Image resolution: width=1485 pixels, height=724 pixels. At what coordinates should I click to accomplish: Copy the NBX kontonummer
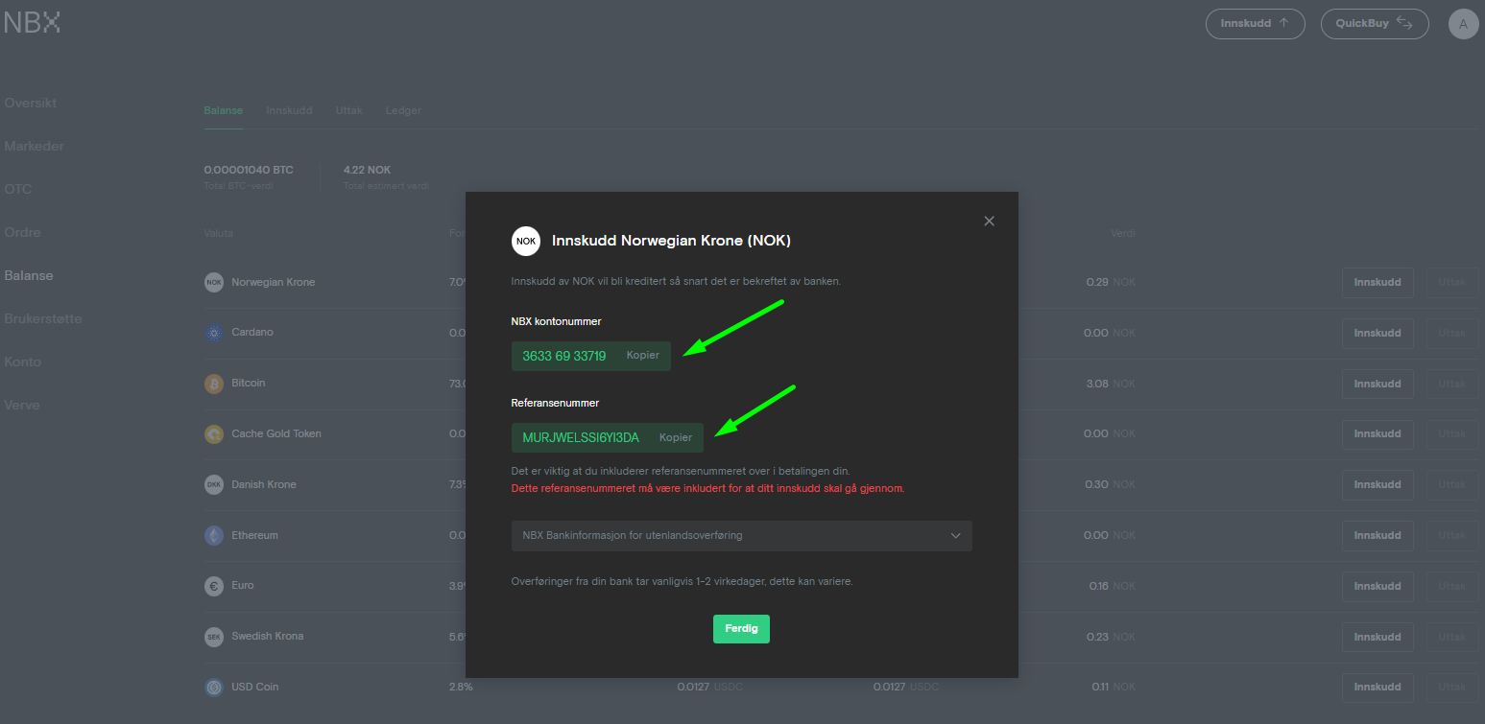(x=643, y=356)
